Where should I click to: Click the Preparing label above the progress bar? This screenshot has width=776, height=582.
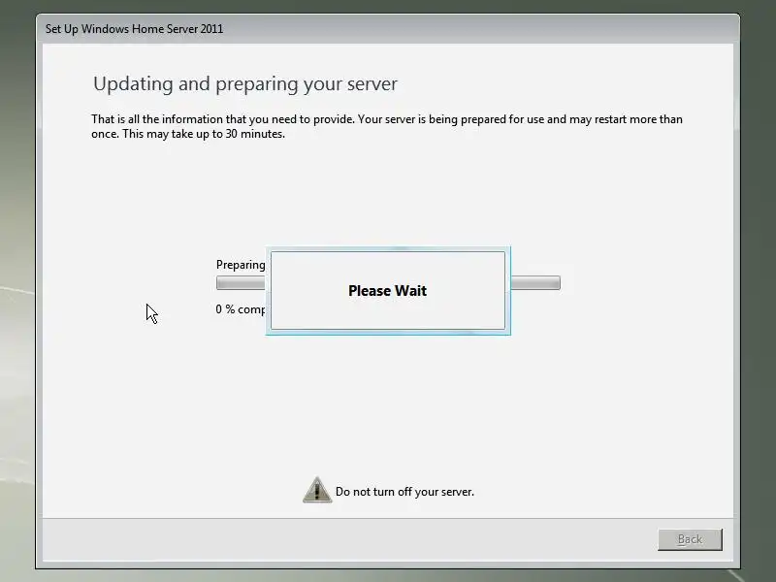pyautogui.click(x=241, y=265)
